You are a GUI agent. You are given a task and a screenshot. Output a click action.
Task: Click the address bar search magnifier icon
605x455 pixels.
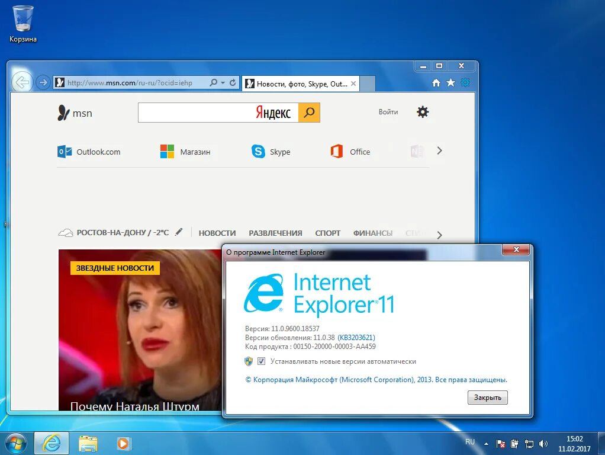pyautogui.click(x=213, y=83)
